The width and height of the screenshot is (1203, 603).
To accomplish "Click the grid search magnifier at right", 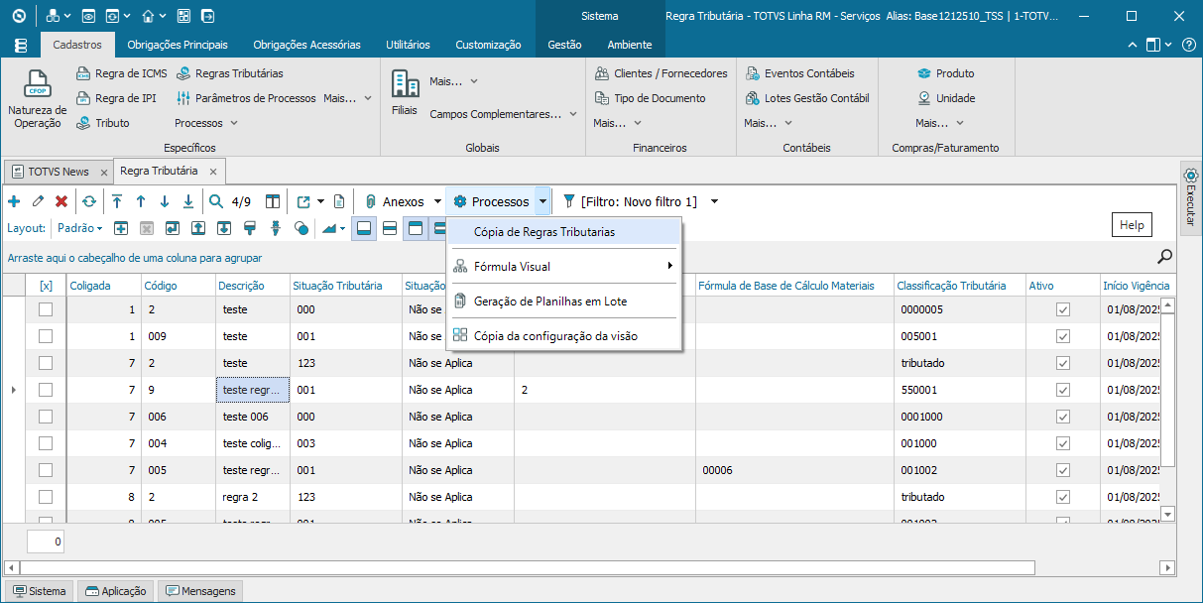I will pos(1165,257).
